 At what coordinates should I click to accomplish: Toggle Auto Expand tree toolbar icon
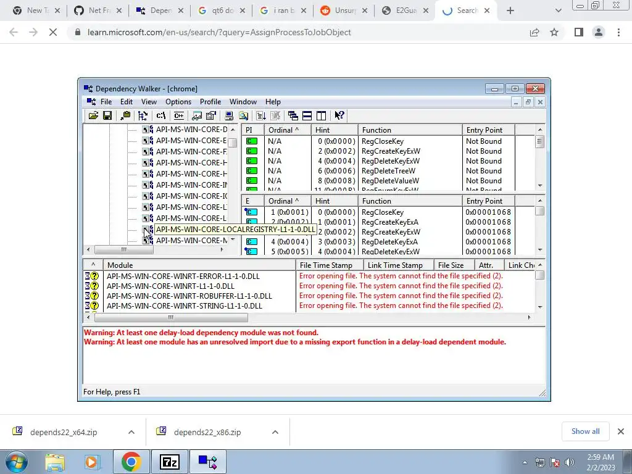pos(143,115)
